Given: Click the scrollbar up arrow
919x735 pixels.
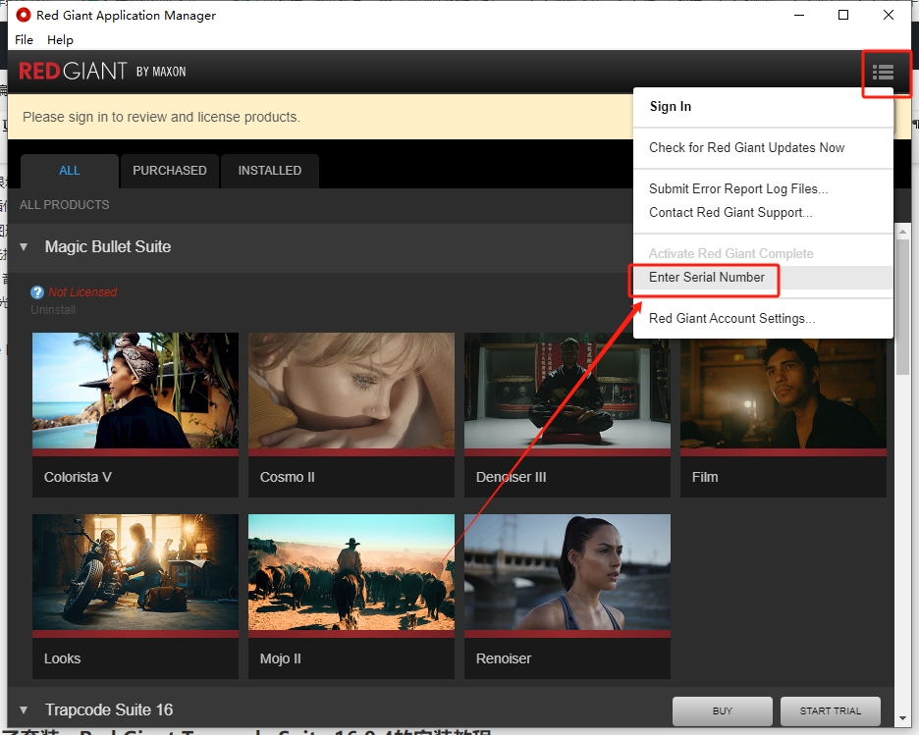Looking at the screenshot, I should pyautogui.click(x=902, y=232).
